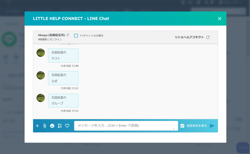Select the グループ message bubble

pyautogui.click(x=63, y=101)
